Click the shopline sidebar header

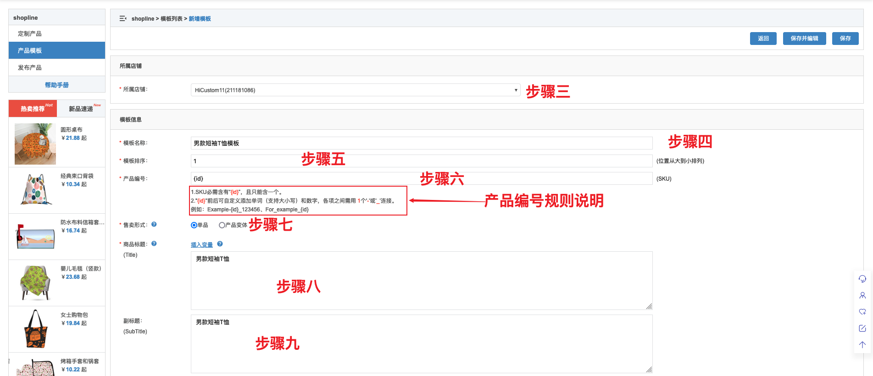(x=57, y=17)
